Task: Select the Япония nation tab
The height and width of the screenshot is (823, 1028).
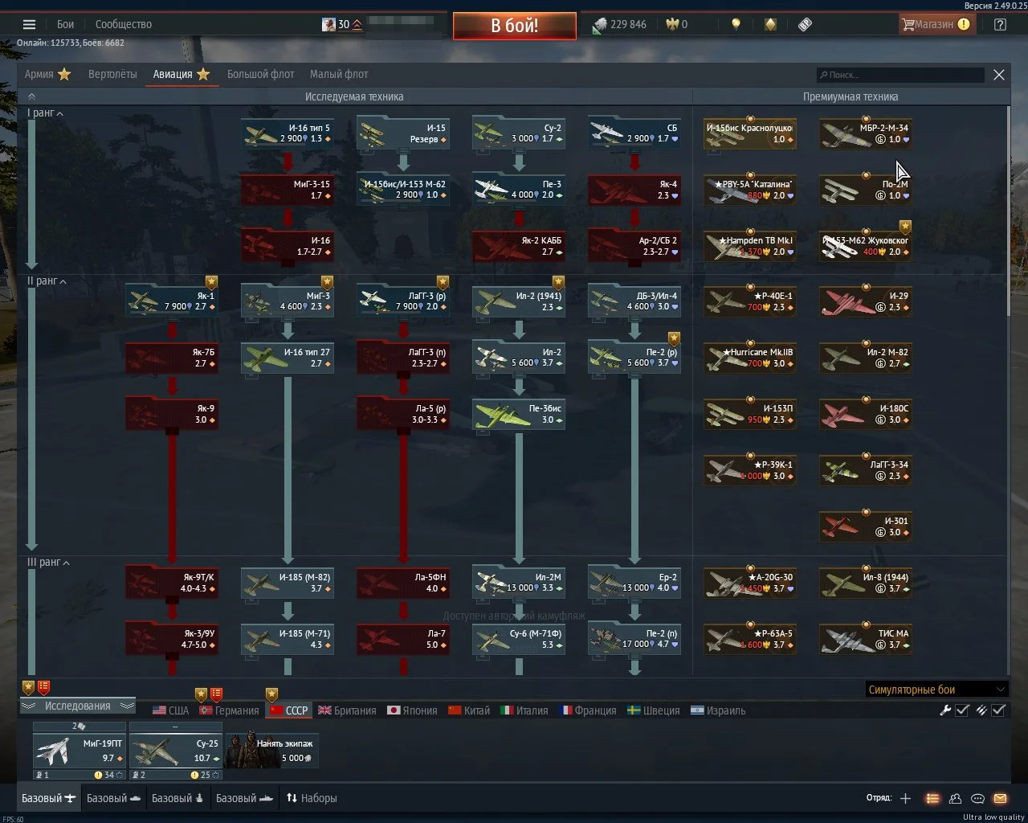Action: 412,710
